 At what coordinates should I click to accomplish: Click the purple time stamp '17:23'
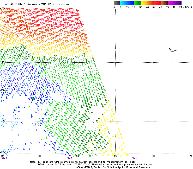tap(68, 158)
